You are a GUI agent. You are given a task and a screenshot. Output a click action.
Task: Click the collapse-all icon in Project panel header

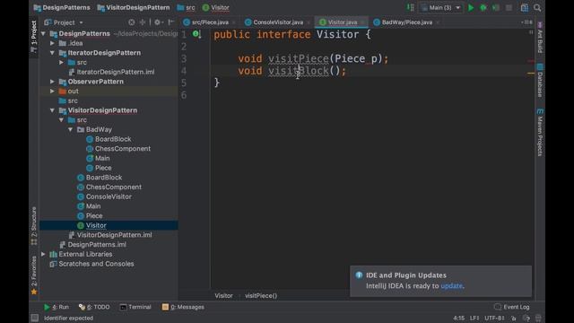[143, 22]
